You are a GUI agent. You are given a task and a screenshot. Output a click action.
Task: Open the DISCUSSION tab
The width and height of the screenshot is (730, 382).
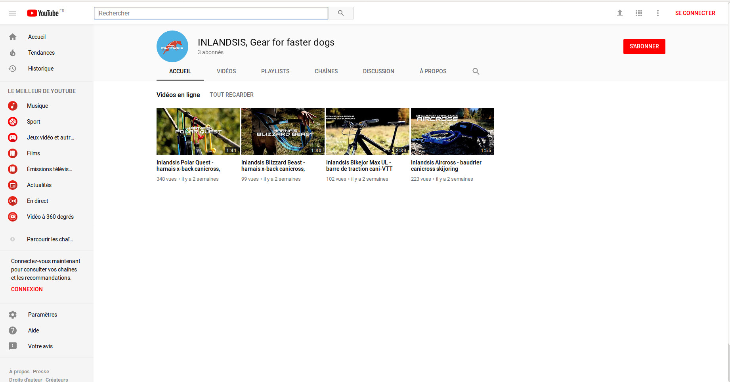[378, 71]
